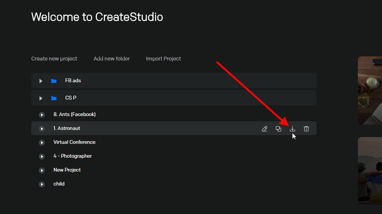Expand the CS P folder arrow
The width and height of the screenshot is (382, 214).
[41, 98]
